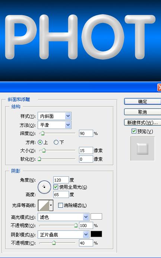Open the white highlight color swatch
This screenshot has height=258, width=161.
97,217
